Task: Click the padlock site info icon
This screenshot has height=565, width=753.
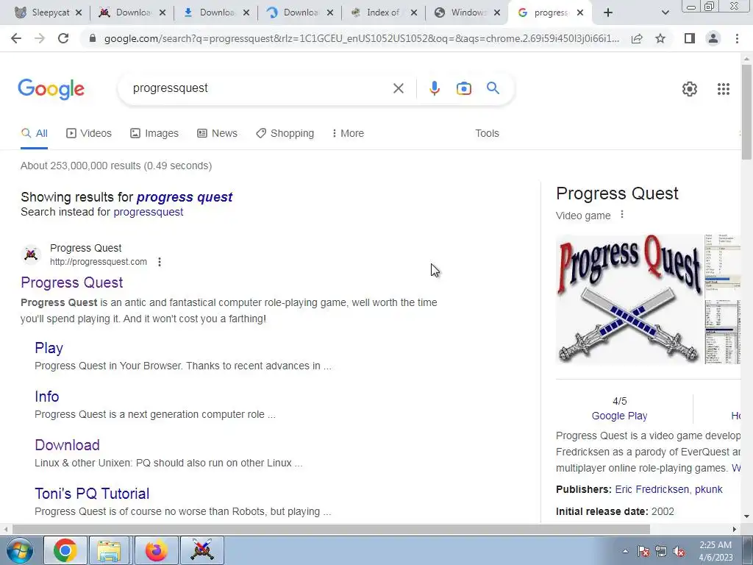Action: [93, 38]
